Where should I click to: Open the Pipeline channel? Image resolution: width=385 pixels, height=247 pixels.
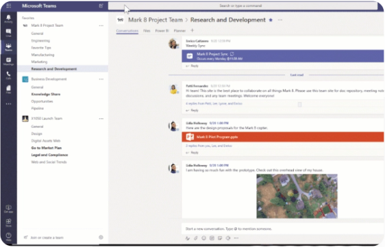(x=37, y=108)
